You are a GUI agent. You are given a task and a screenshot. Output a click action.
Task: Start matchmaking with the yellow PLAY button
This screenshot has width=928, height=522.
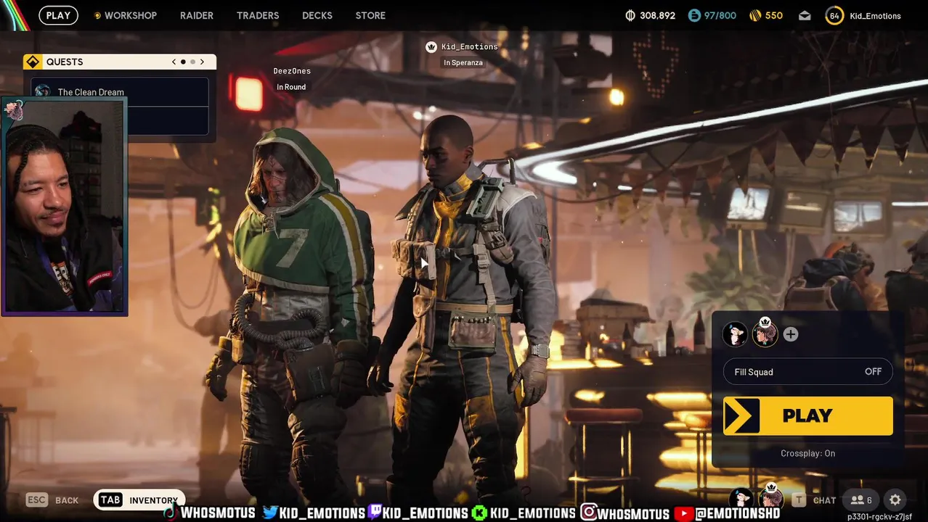[808, 415]
